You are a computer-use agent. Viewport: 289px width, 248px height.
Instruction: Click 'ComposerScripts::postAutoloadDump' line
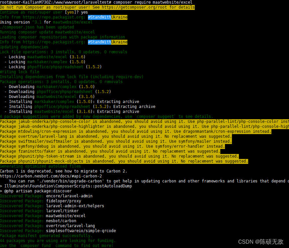pyautogui.click(x=66, y=186)
